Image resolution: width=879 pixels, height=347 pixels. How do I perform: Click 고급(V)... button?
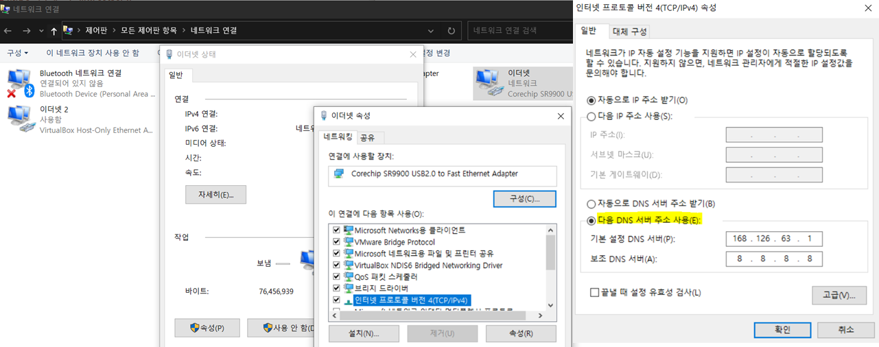tap(839, 296)
